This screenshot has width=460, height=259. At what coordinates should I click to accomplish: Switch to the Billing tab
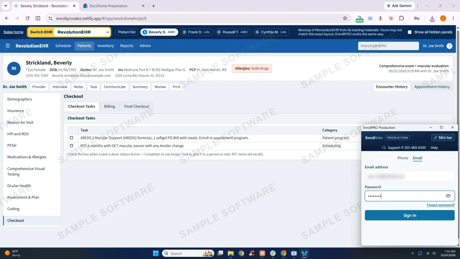(110, 106)
